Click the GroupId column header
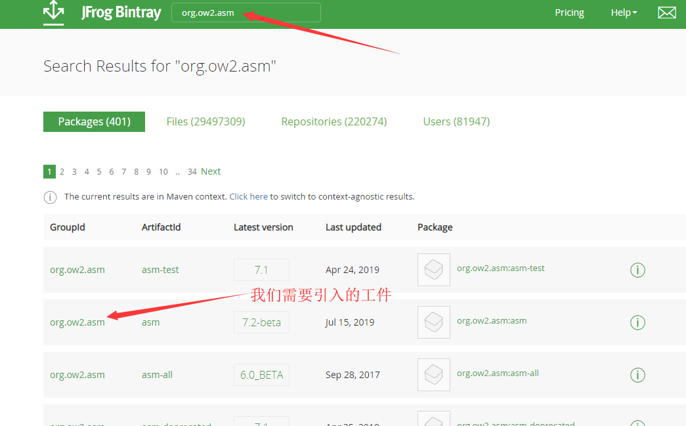Viewport: 686px width, 426px height. click(68, 227)
